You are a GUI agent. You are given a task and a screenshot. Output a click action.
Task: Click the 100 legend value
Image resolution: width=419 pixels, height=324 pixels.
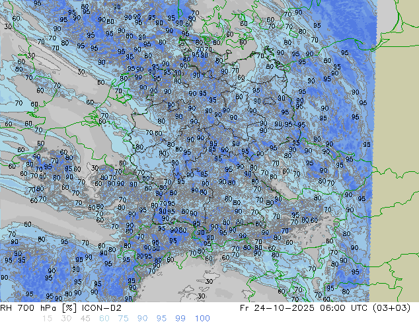tap(203, 319)
